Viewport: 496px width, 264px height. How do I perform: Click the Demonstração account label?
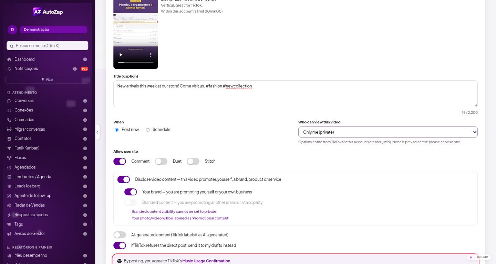[x=54, y=30]
